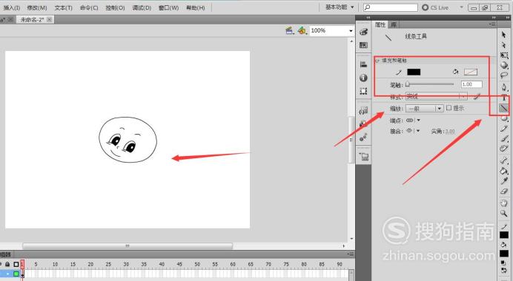Pick stroke color in properties panel
The image size is (513, 281).
414,72
